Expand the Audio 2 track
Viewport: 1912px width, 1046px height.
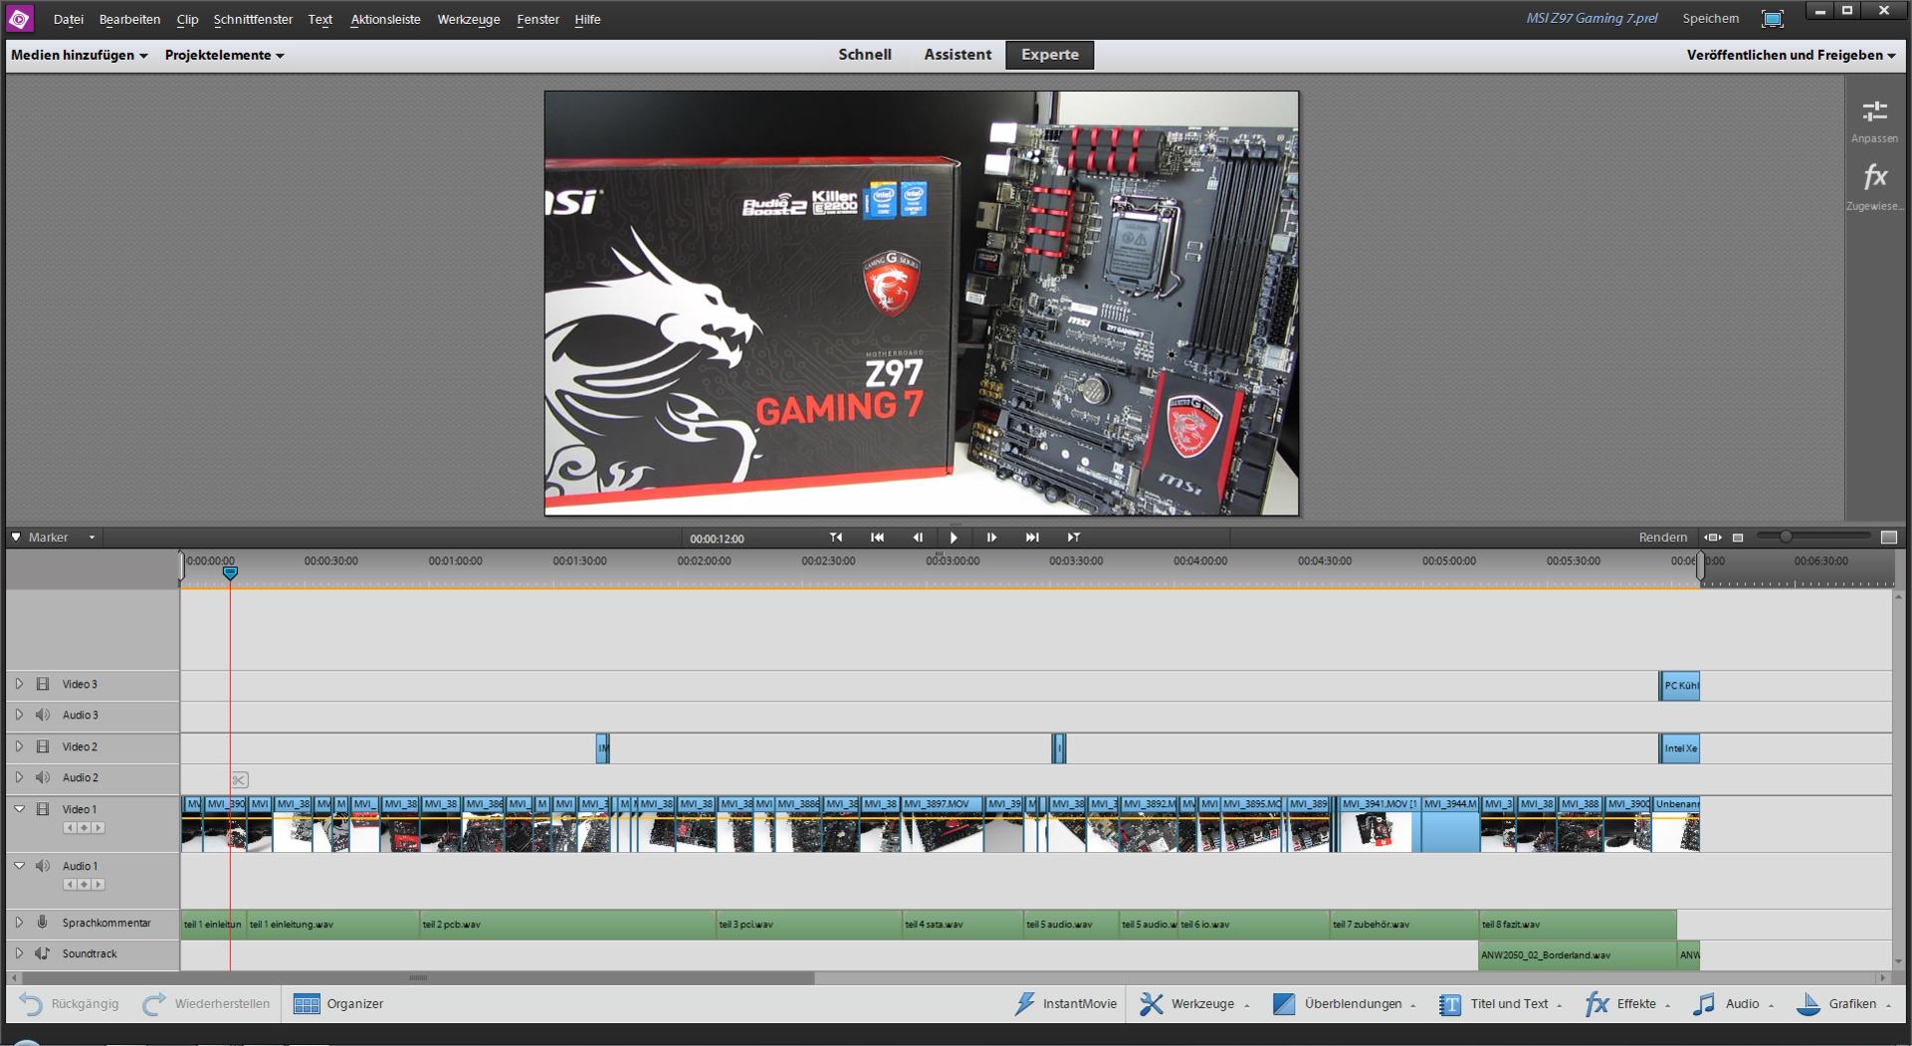coord(19,777)
